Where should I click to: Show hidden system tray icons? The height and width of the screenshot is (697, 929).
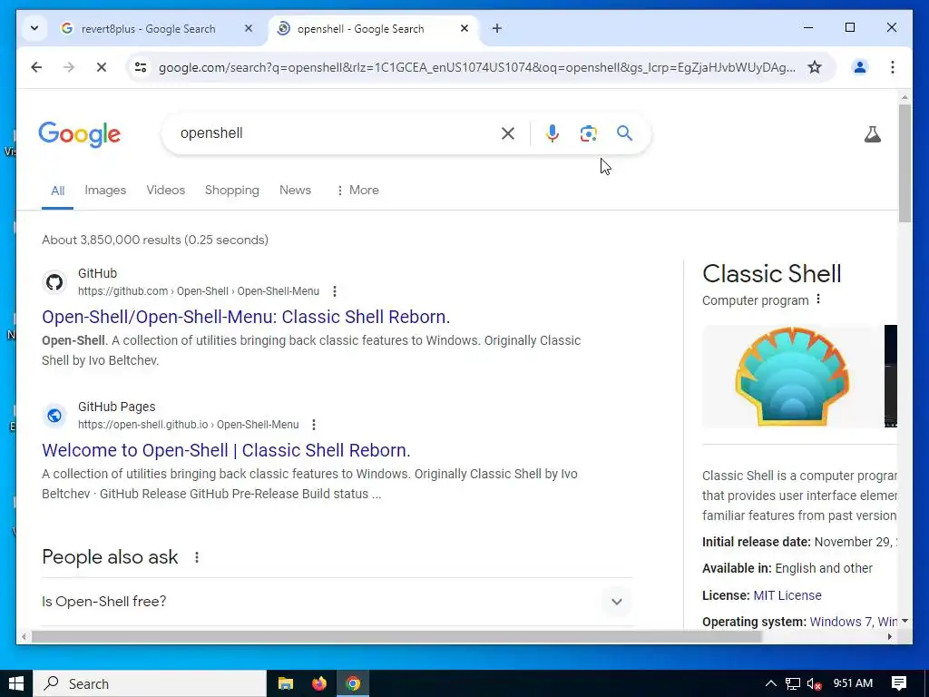point(771,683)
